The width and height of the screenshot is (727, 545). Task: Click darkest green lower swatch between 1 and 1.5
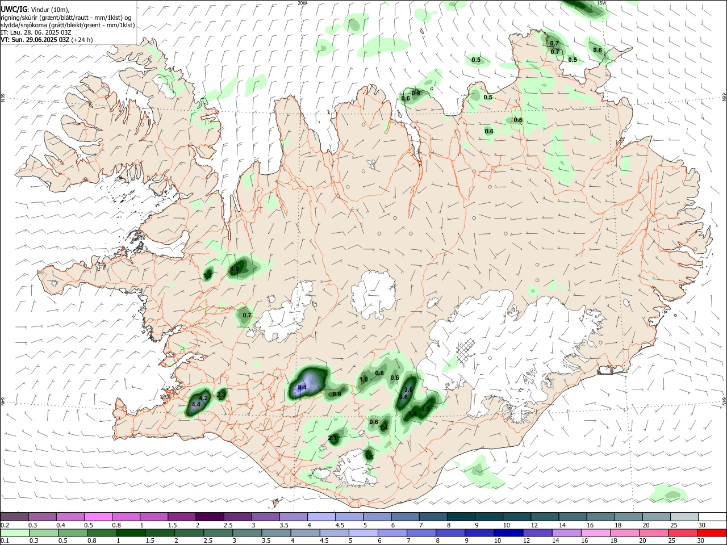(x=130, y=533)
